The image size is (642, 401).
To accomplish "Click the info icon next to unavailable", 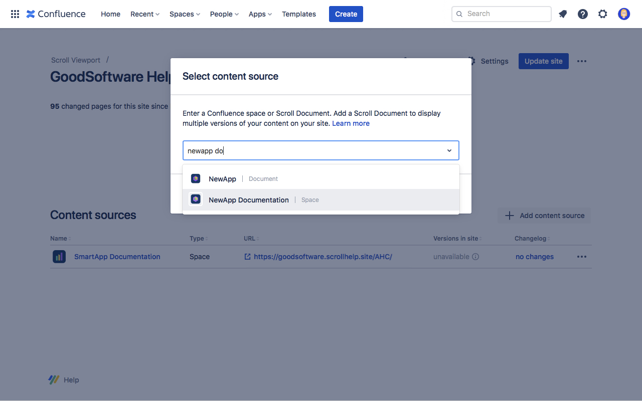I will (475, 257).
